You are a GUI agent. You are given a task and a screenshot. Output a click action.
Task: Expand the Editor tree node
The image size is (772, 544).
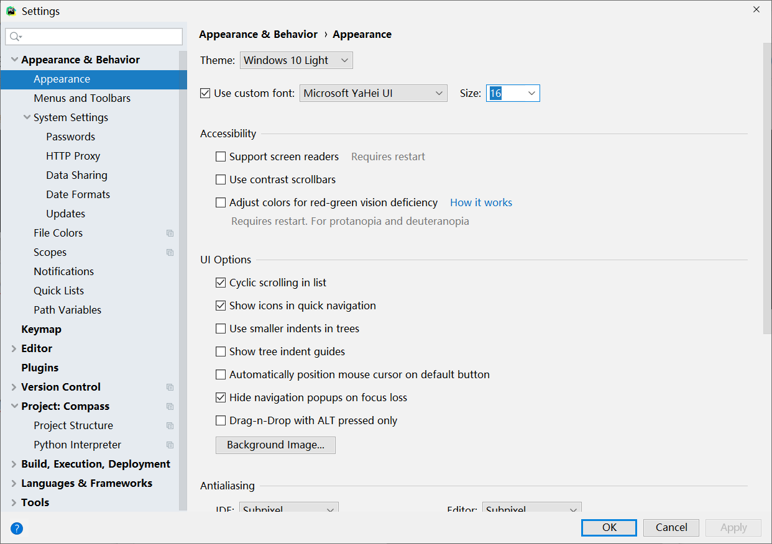(x=14, y=349)
